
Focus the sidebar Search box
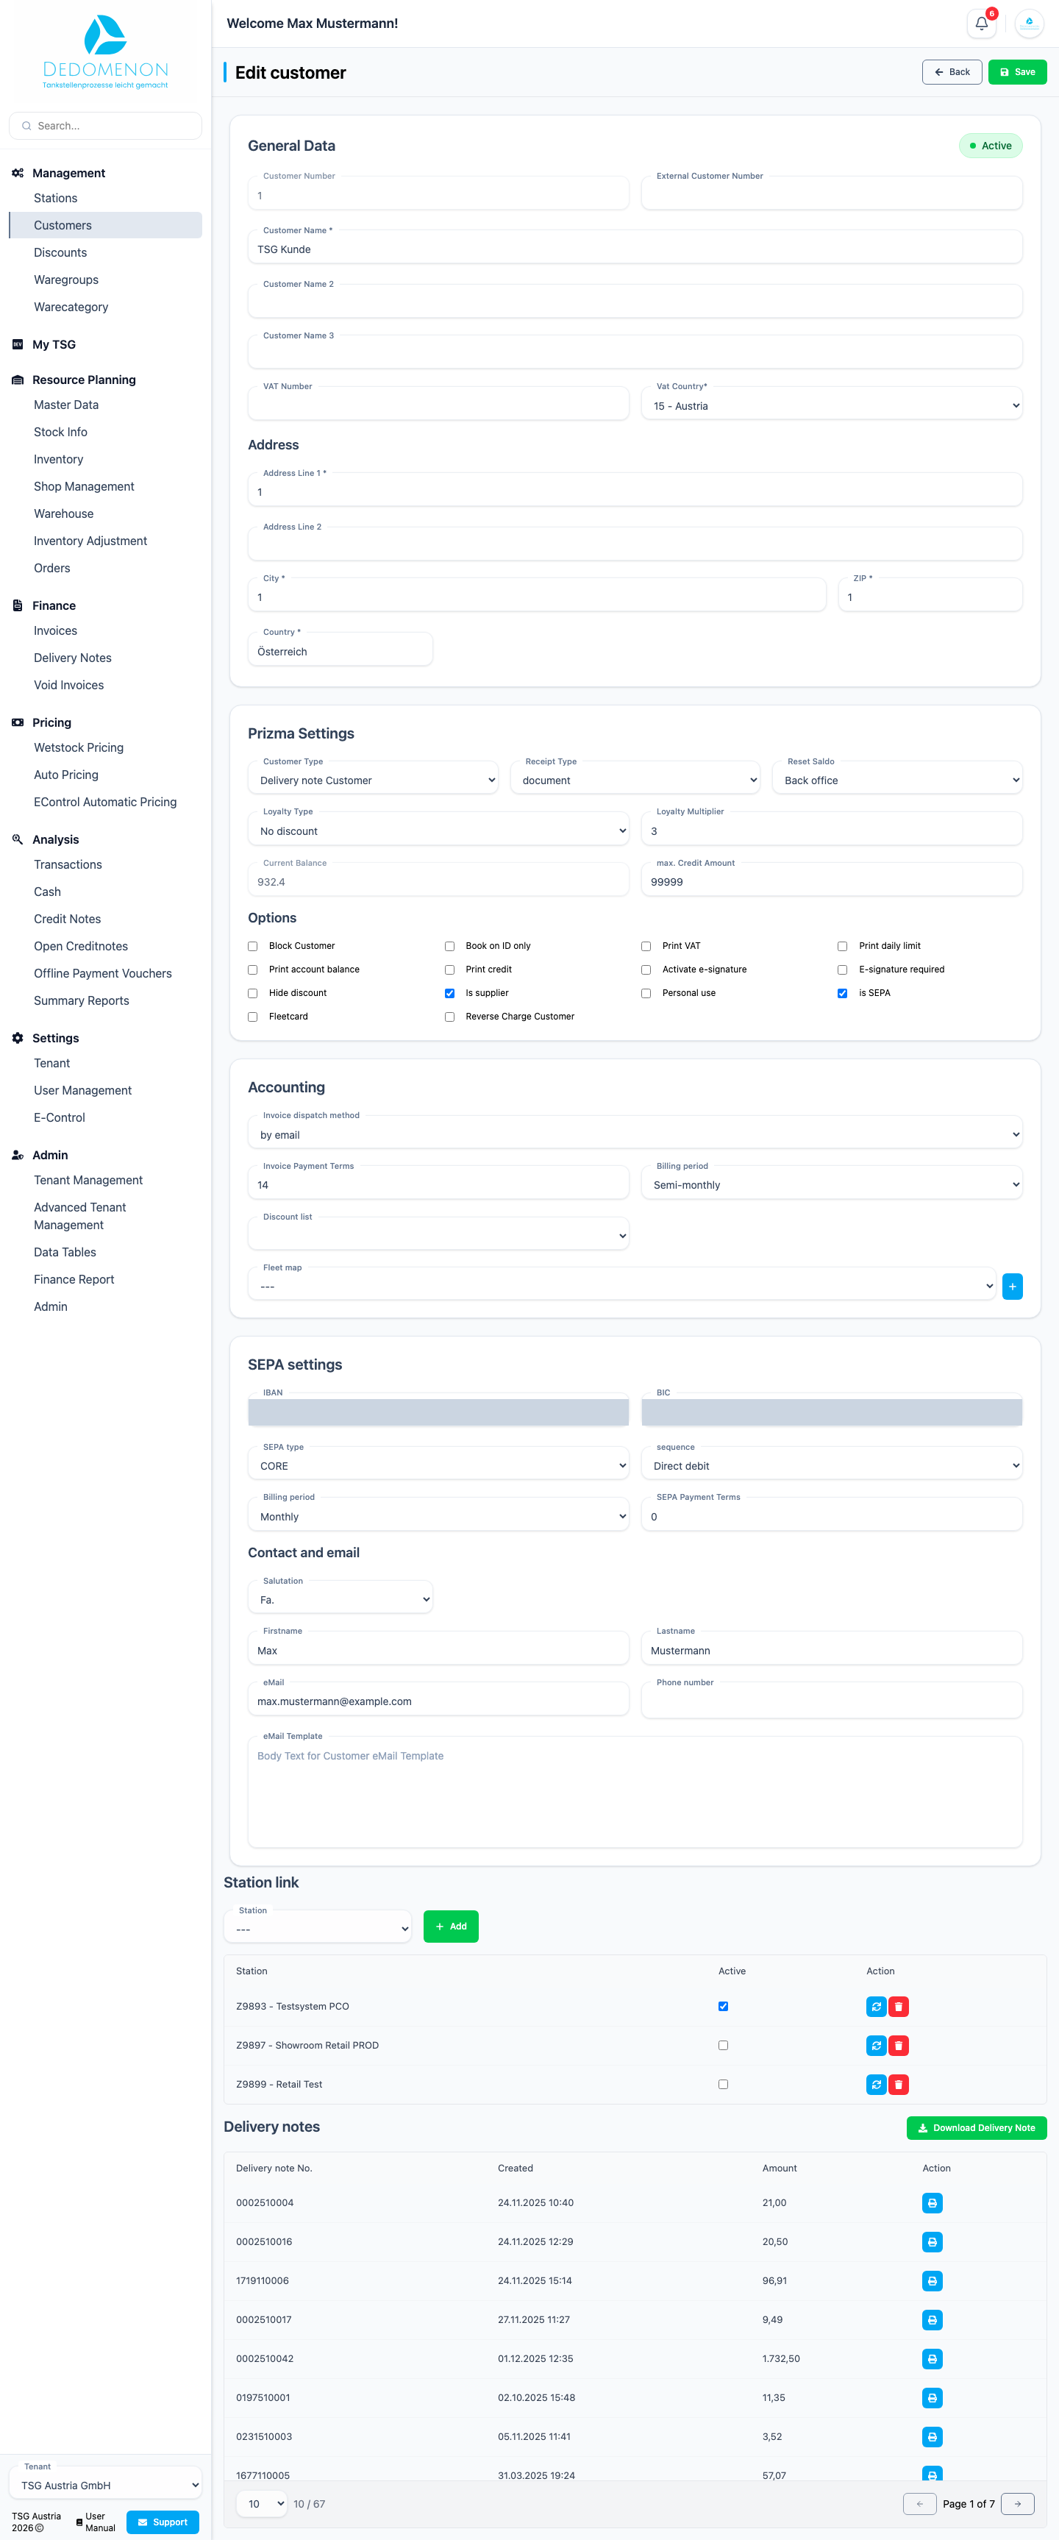105,127
